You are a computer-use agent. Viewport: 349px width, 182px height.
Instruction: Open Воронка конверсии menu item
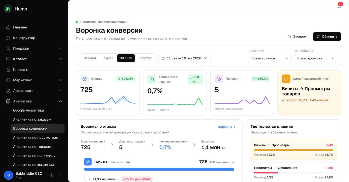(38, 128)
